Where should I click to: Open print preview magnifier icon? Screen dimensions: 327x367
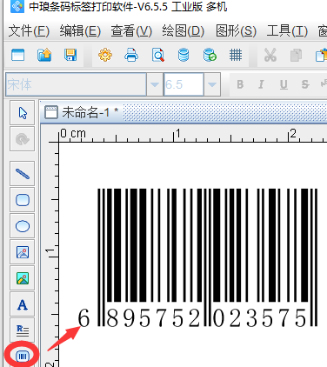pyautogui.click(x=158, y=55)
